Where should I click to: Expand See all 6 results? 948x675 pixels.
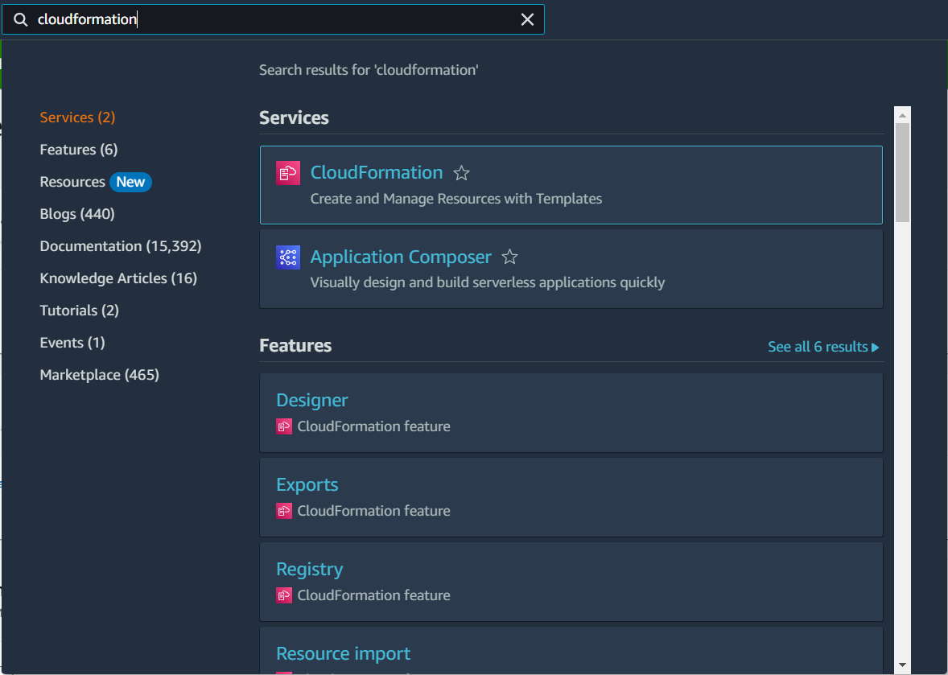point(822,347)
